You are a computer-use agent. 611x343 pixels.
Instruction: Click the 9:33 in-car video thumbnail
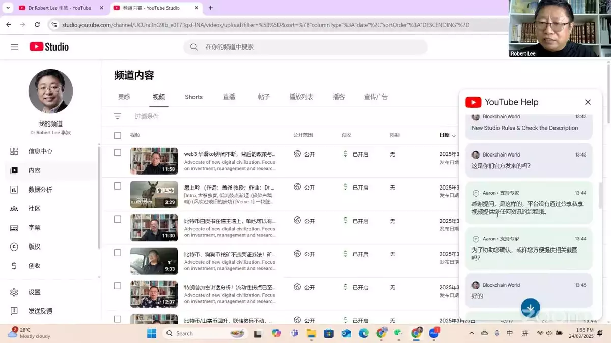coord(154,261)
